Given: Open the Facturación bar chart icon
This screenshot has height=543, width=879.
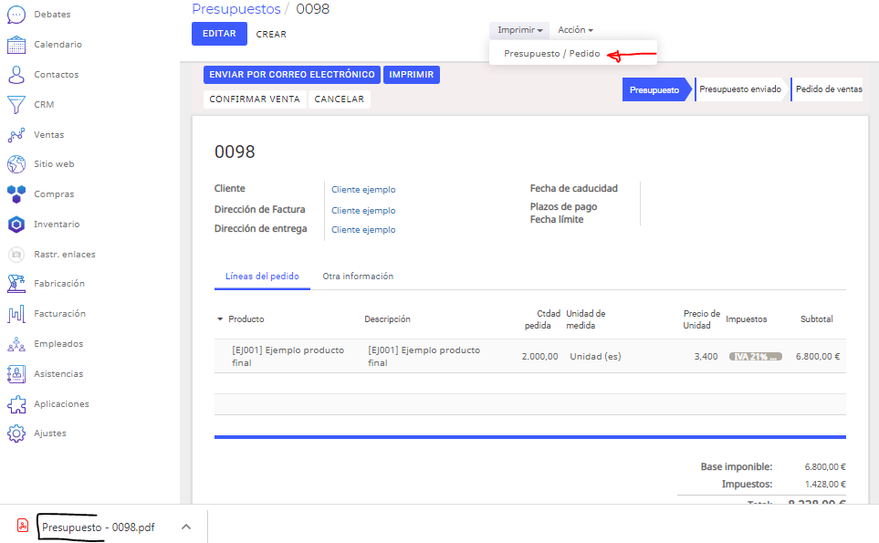Looking at the screenshot, I should coord(16,314).
